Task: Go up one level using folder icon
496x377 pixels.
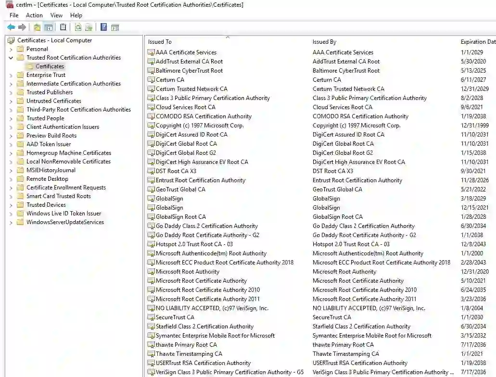Action: click(x=37, y=27)
